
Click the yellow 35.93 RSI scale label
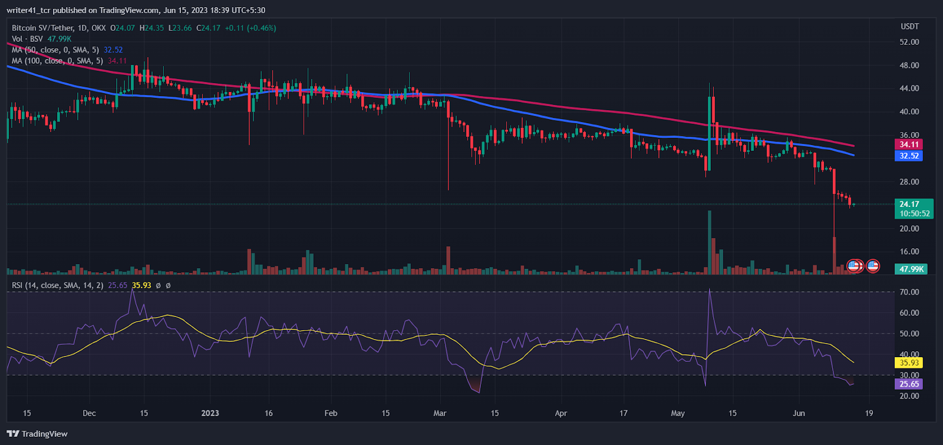tap(909, 363)
